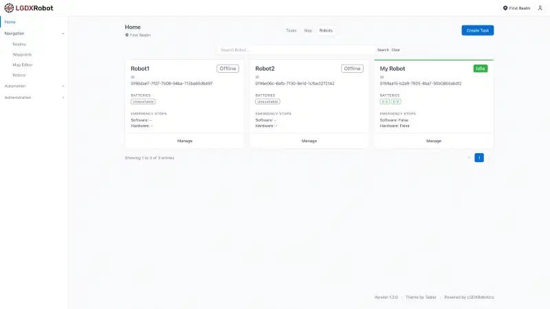Expand the Administration sidebar section
The width and height of the screenshot is (550, 309).
34,98
